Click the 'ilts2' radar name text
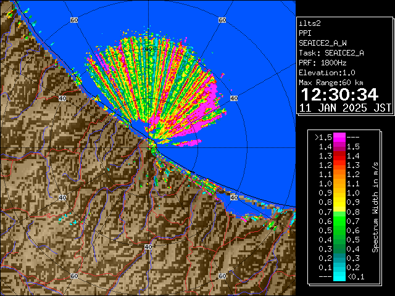Image resolution: width=395 pixels, height=296 pixels. [x=310, y=23]
